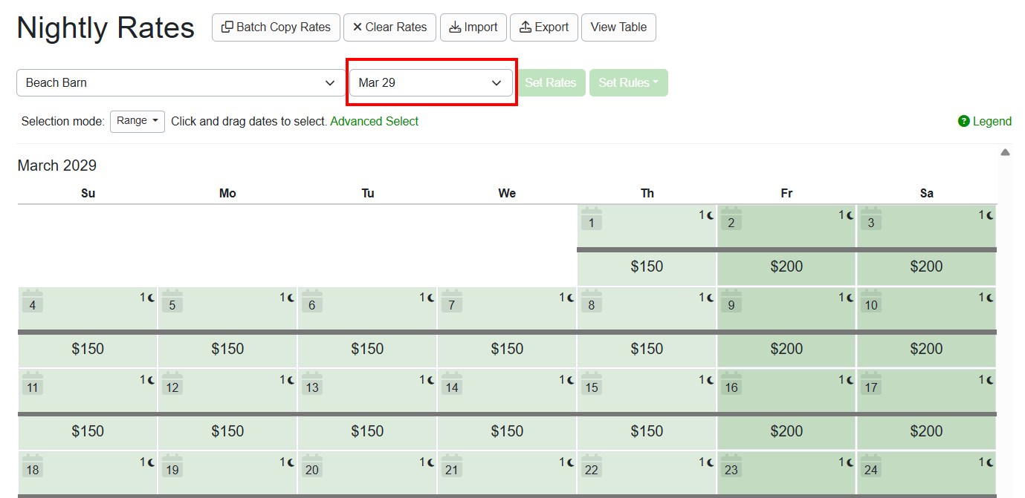Click the $150 rate for Wednesday March 14
The height and width of the screenshot is (498, 1025).
(507, 431)
